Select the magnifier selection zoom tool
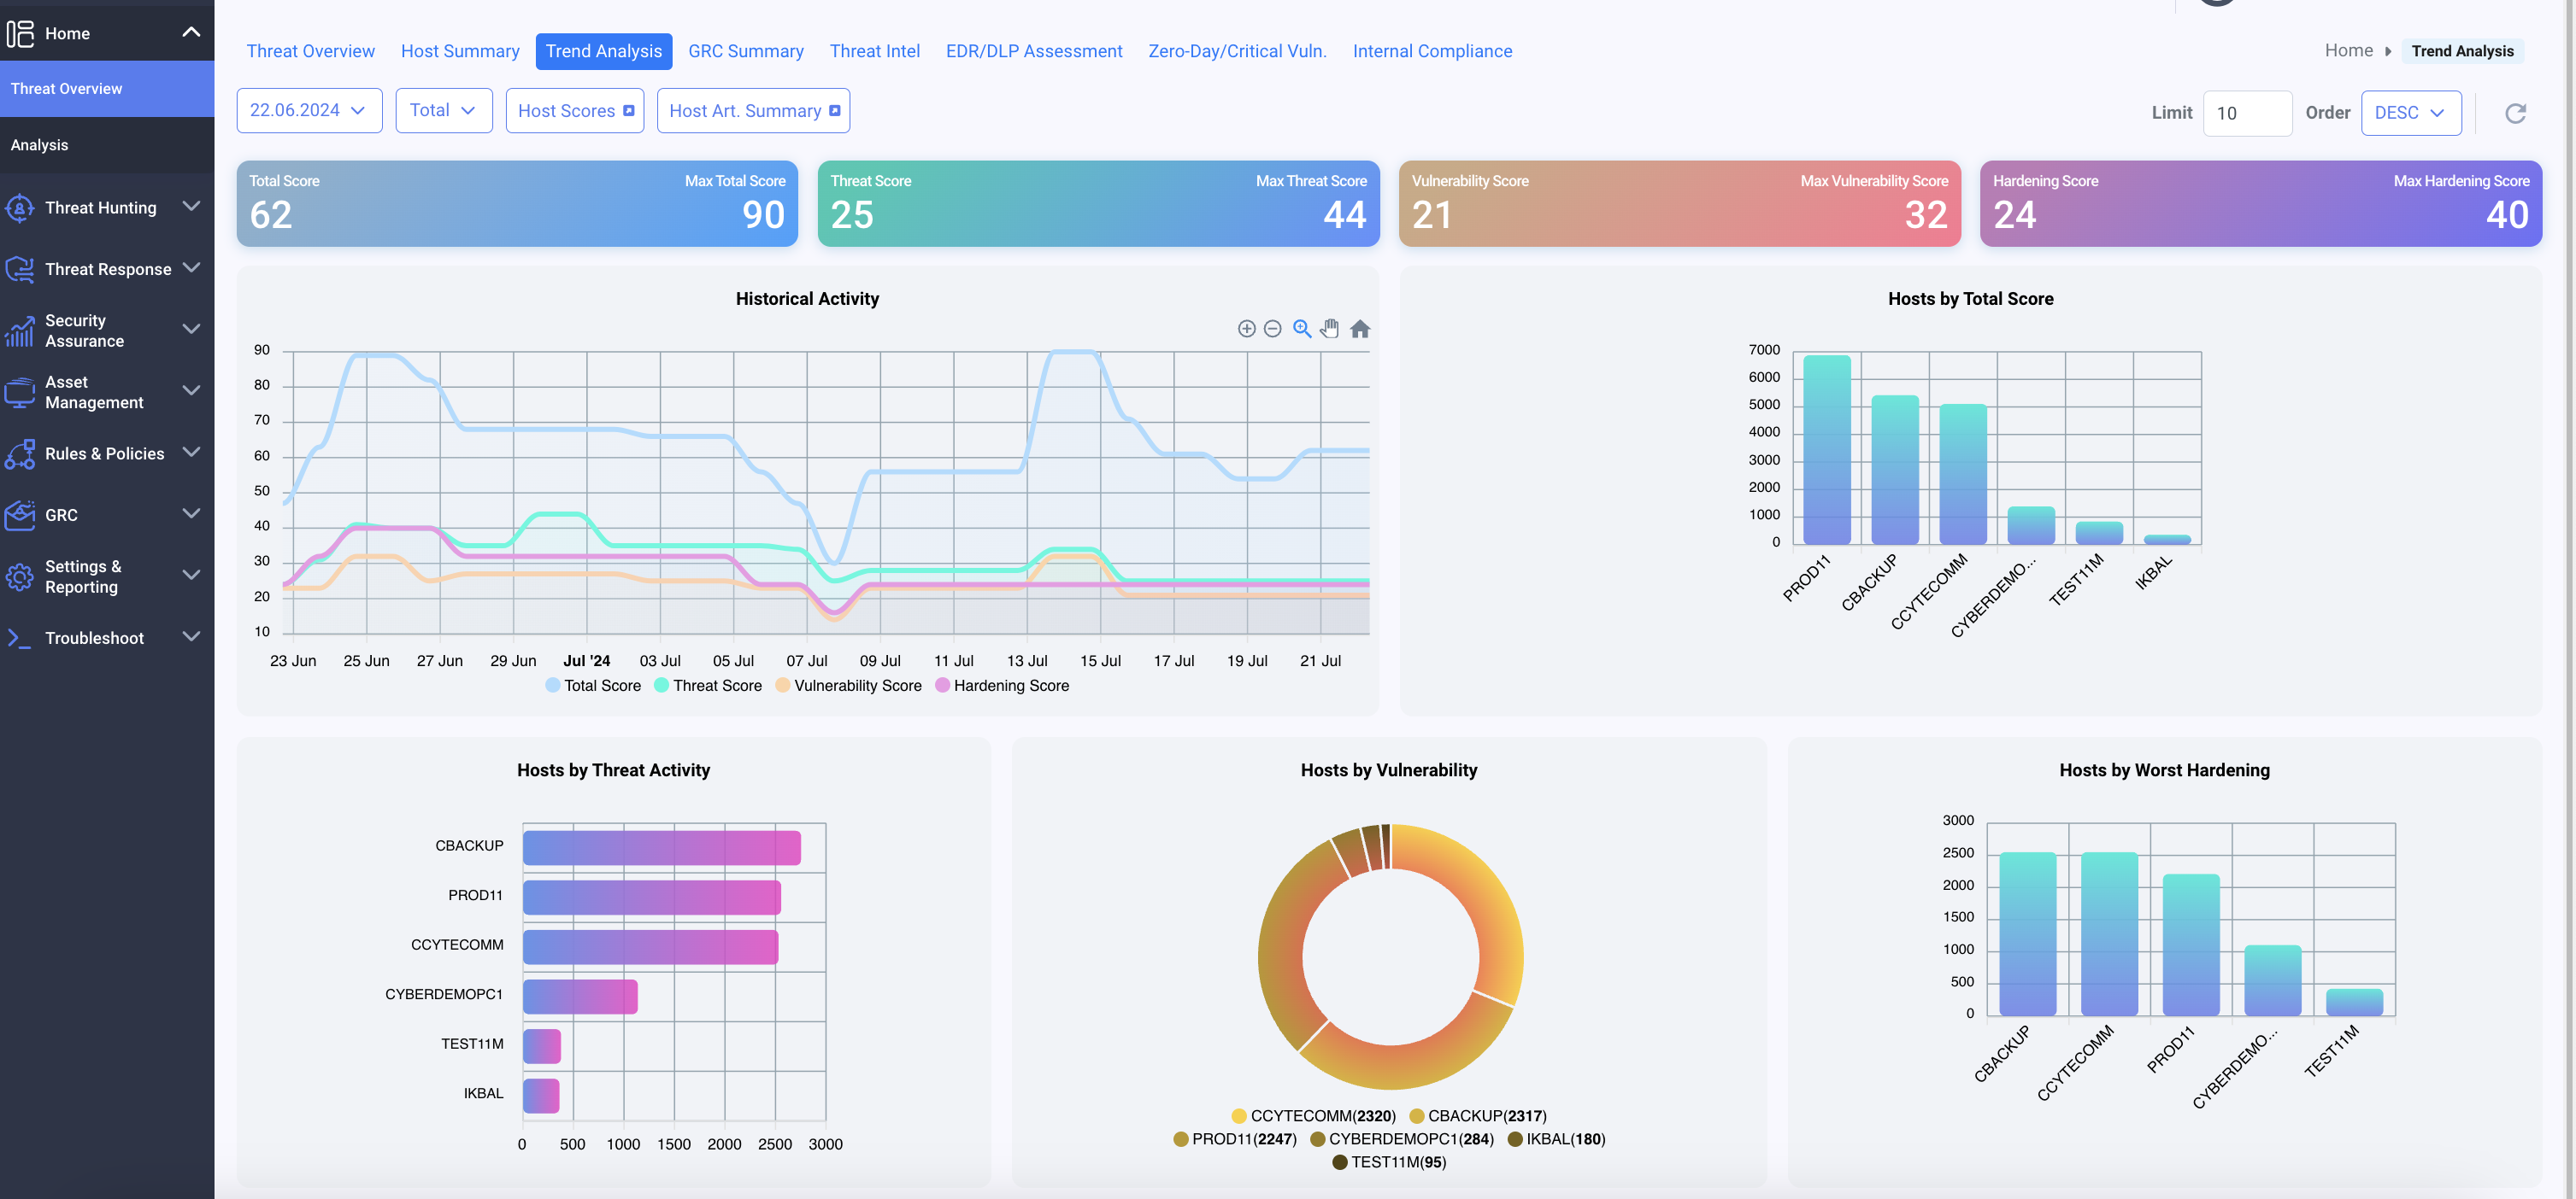Image resolution: width=2576 pixels, height=1199 pixels. [x=1301, y=329]
